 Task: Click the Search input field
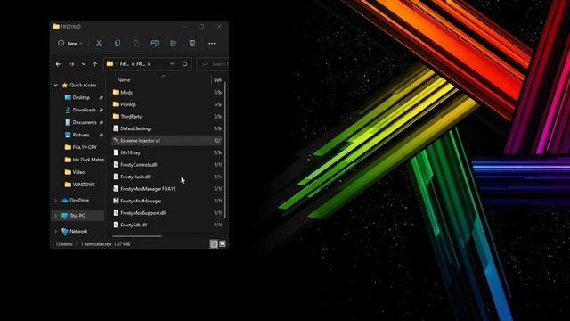(x=213, y=64)
